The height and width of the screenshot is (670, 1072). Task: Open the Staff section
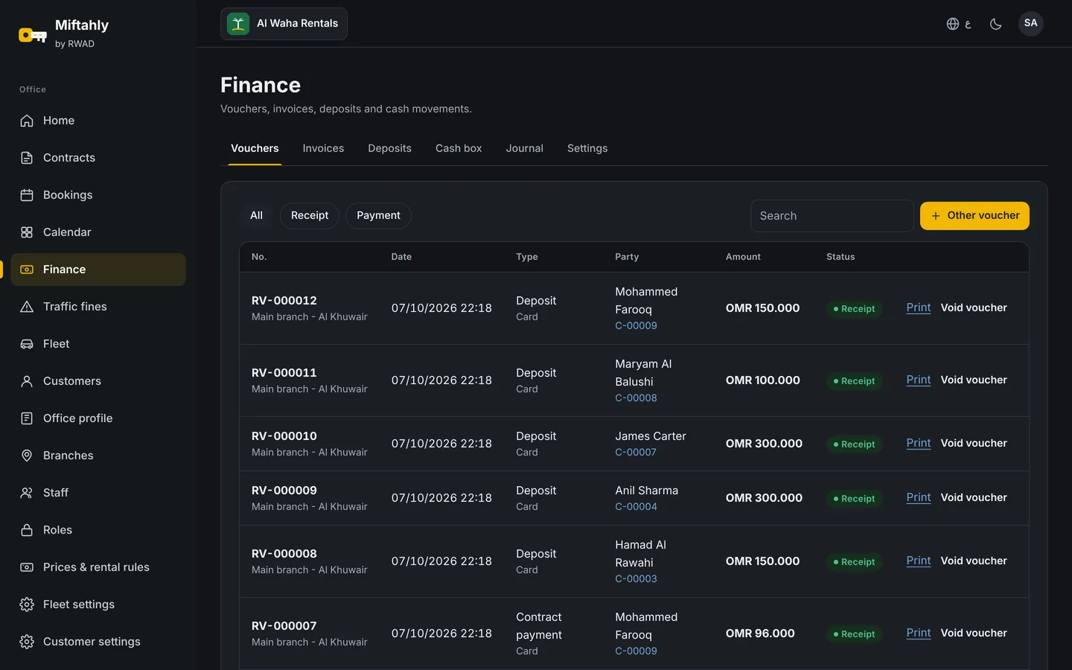click(98, 493)
